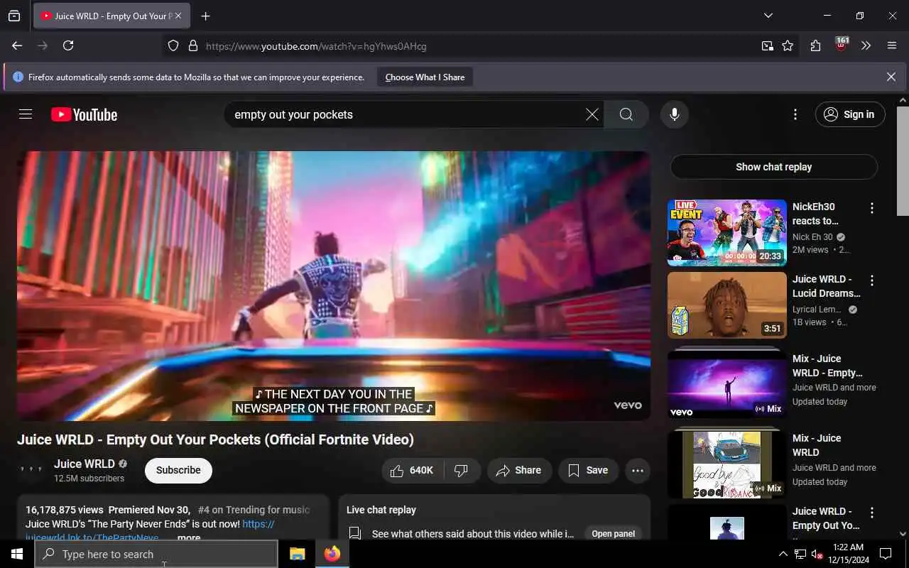
Task: Open the Windows Start menu
Action: click(x=17, y=554)
